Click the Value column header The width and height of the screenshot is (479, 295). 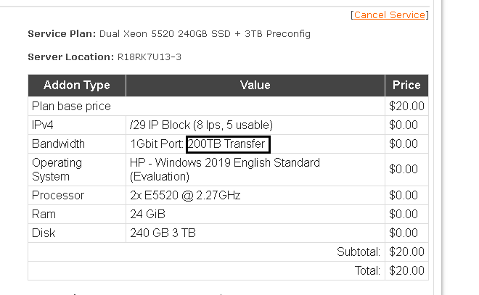coord(255,86)
